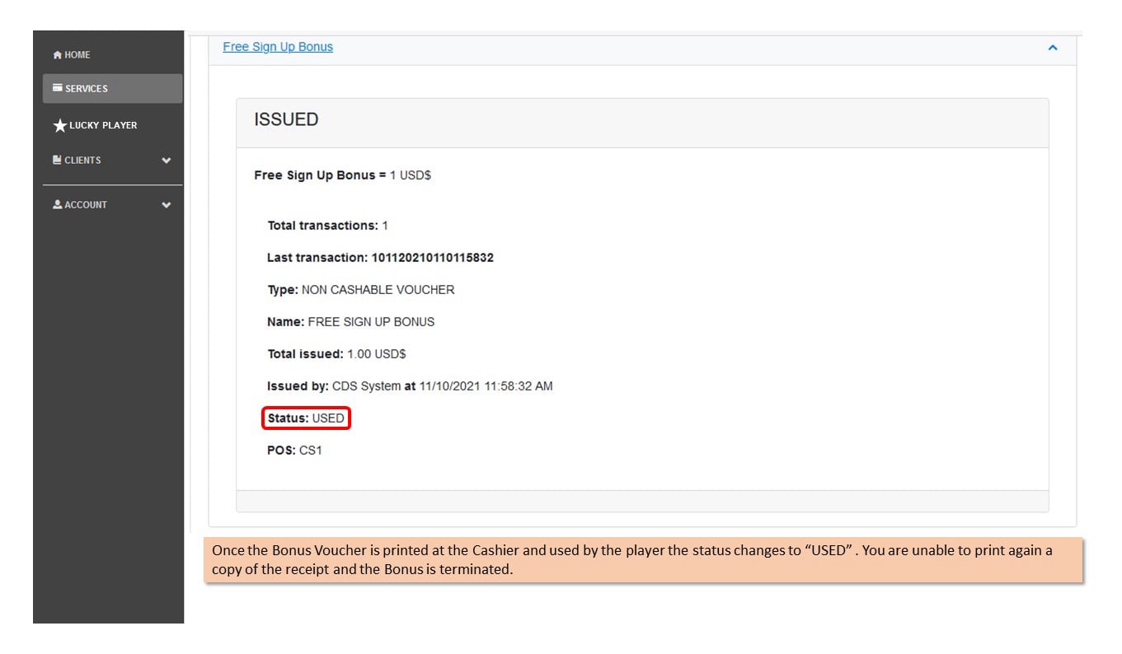
Task: Click the Services card icon
Action: (x=57, y=87)
